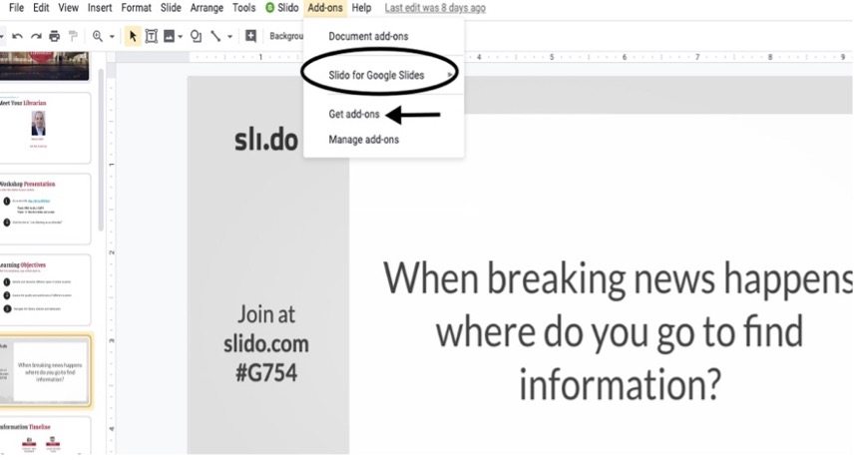Select Get add-ons menu entry

click(384, 114)
